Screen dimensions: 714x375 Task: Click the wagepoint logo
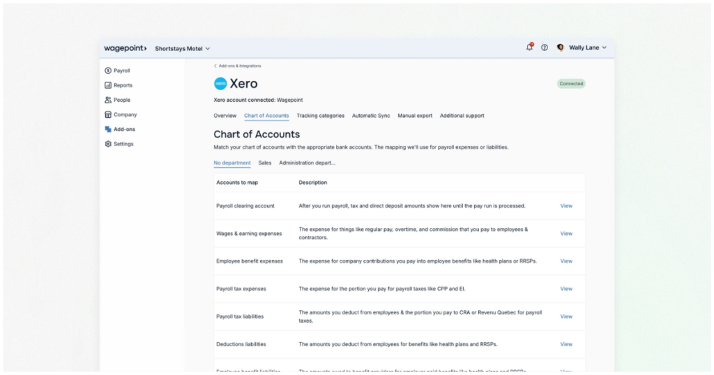pyautogui.click(x=126, y=48)
